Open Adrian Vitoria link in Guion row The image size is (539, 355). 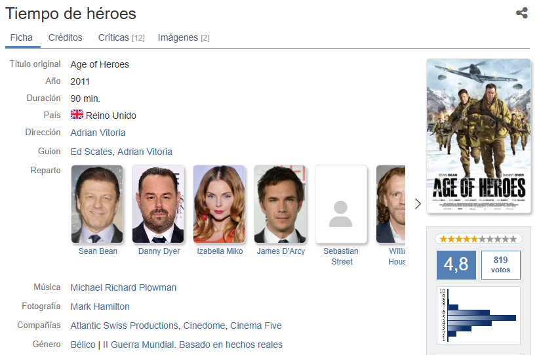click(145, 152)
